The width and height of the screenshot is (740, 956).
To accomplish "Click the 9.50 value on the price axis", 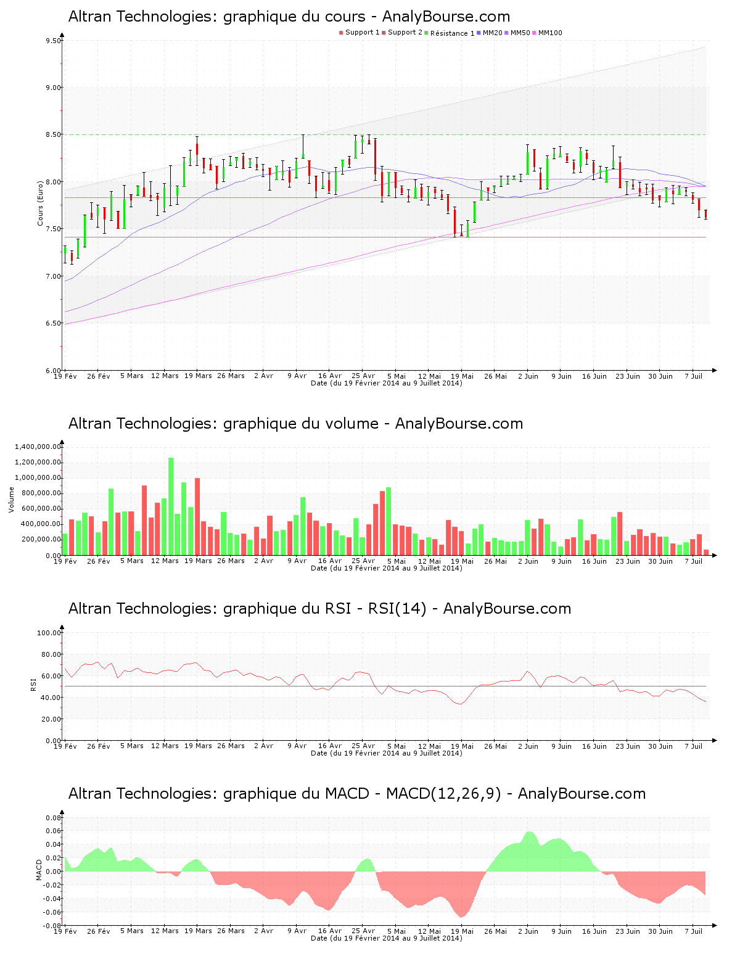I will (54, 41).
